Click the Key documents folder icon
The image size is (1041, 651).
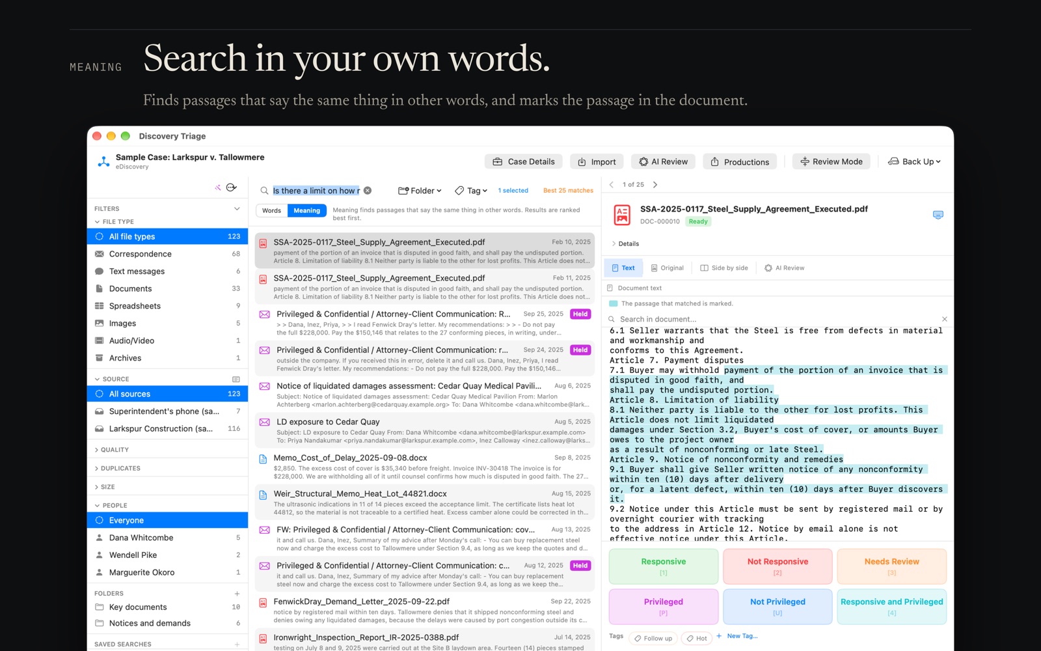tap(100, 607)
